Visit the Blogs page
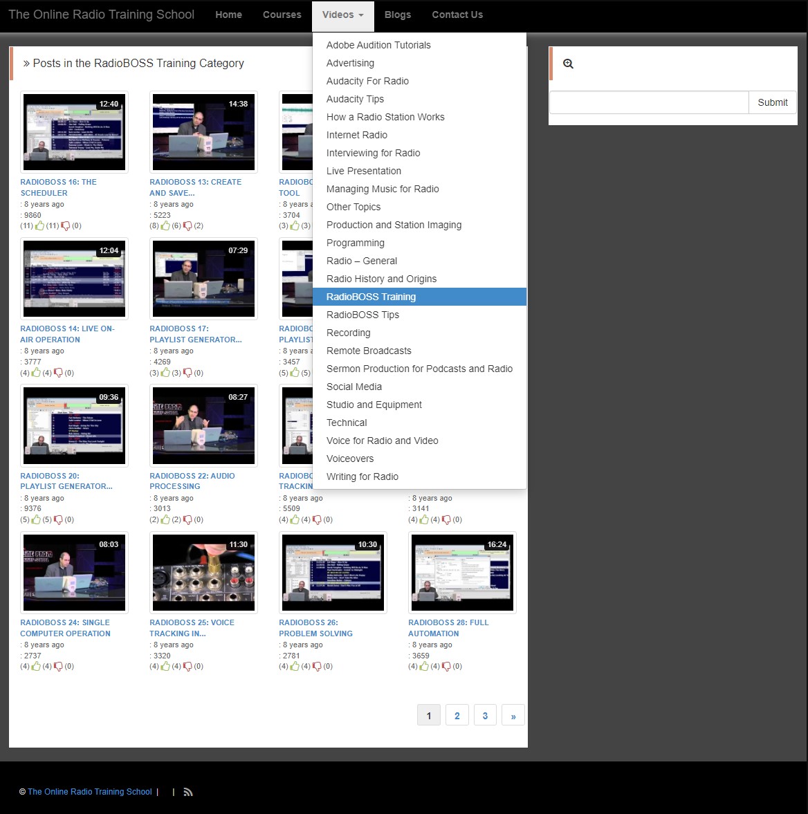This screenshot has width=808, height=814. pyautogui.click(x=398, y=15)
